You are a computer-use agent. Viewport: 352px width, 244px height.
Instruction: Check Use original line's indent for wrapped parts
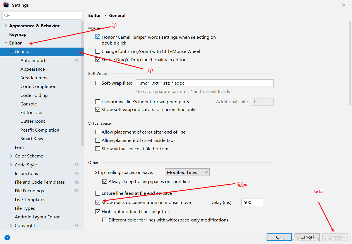98,102
